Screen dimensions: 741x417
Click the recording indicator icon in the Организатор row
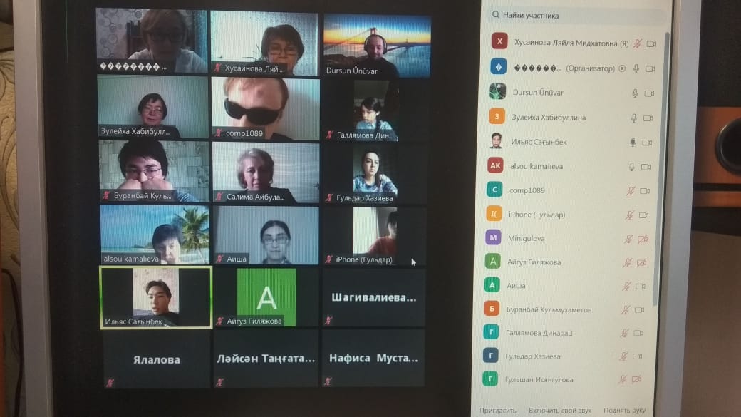[x=622, y=68]
